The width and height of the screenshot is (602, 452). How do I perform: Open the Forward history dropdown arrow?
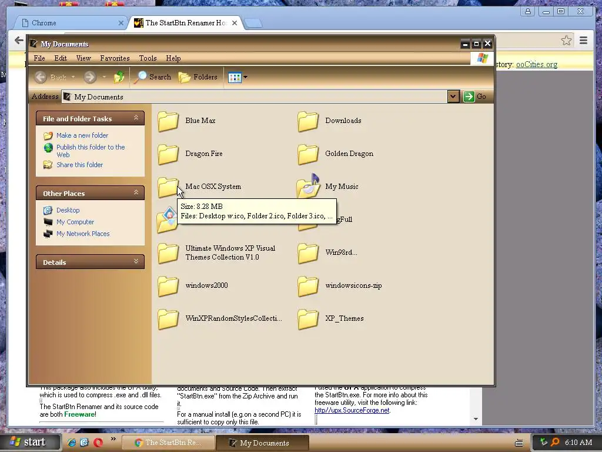103,77
